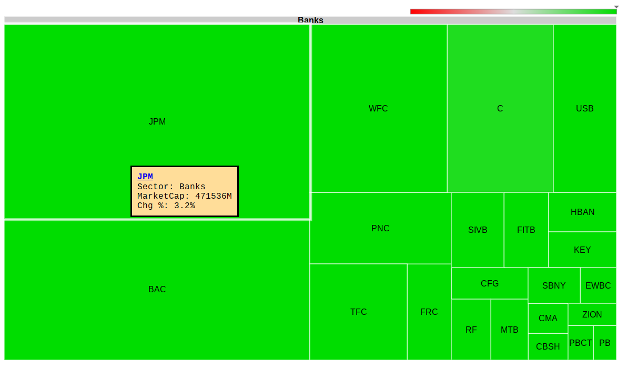Select the EWBC tile
Image resolution: width=637 pixels, height=369 pixels.
click(599, 285)
